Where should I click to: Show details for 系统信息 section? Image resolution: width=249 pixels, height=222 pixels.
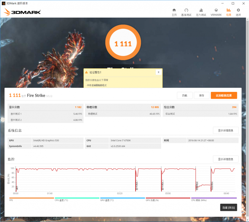click(225, 131)
